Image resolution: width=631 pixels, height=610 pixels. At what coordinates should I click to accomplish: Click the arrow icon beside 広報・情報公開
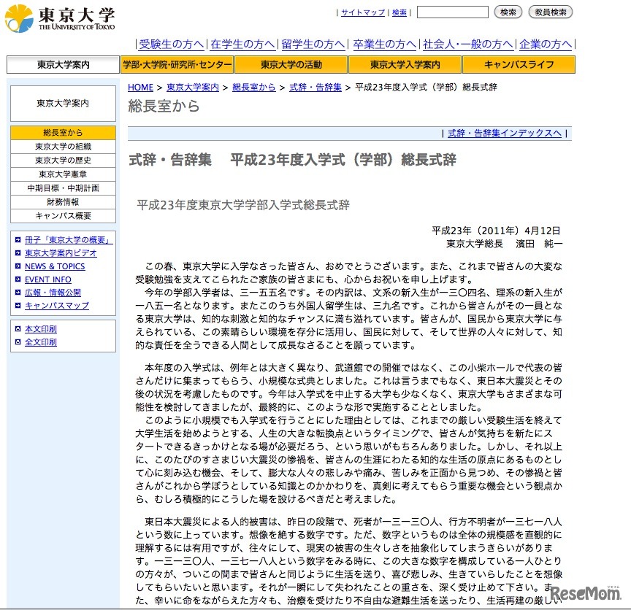click(17, 293)
